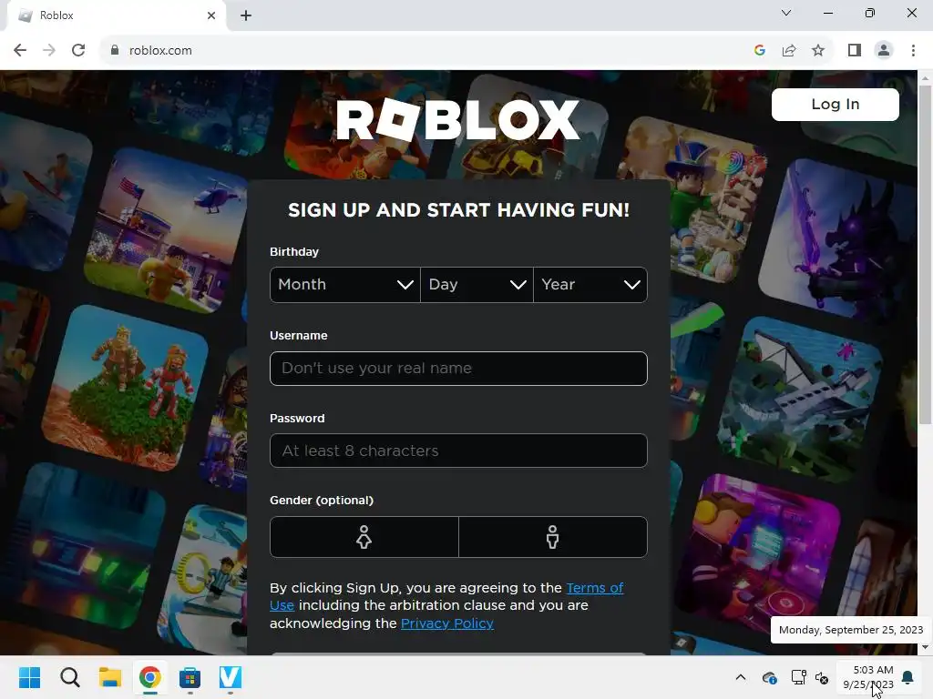Click the Log In button

[x=835, y=105]
